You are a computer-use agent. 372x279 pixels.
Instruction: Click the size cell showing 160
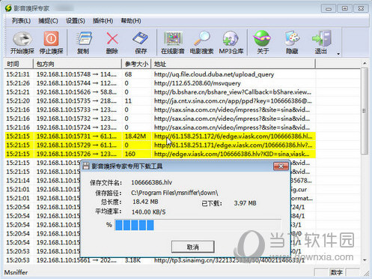coord(130,154)
